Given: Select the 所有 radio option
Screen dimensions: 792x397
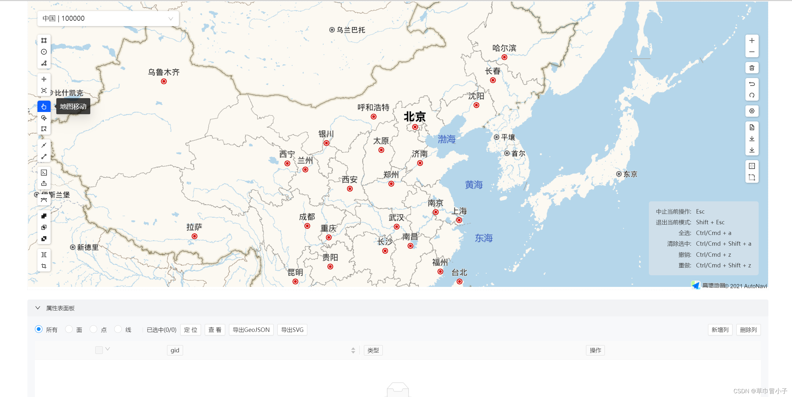Looking at the screenshot, I should pyautogui.click(x=38, y=329).
